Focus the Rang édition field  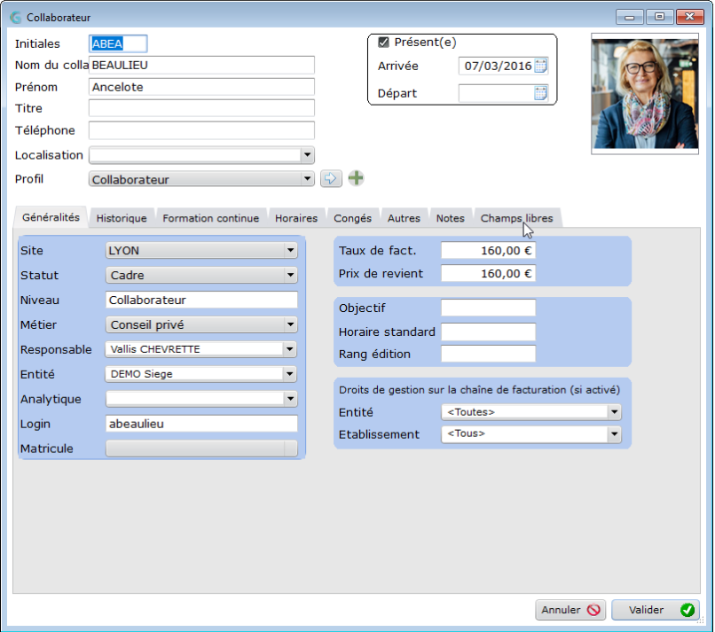488,354
